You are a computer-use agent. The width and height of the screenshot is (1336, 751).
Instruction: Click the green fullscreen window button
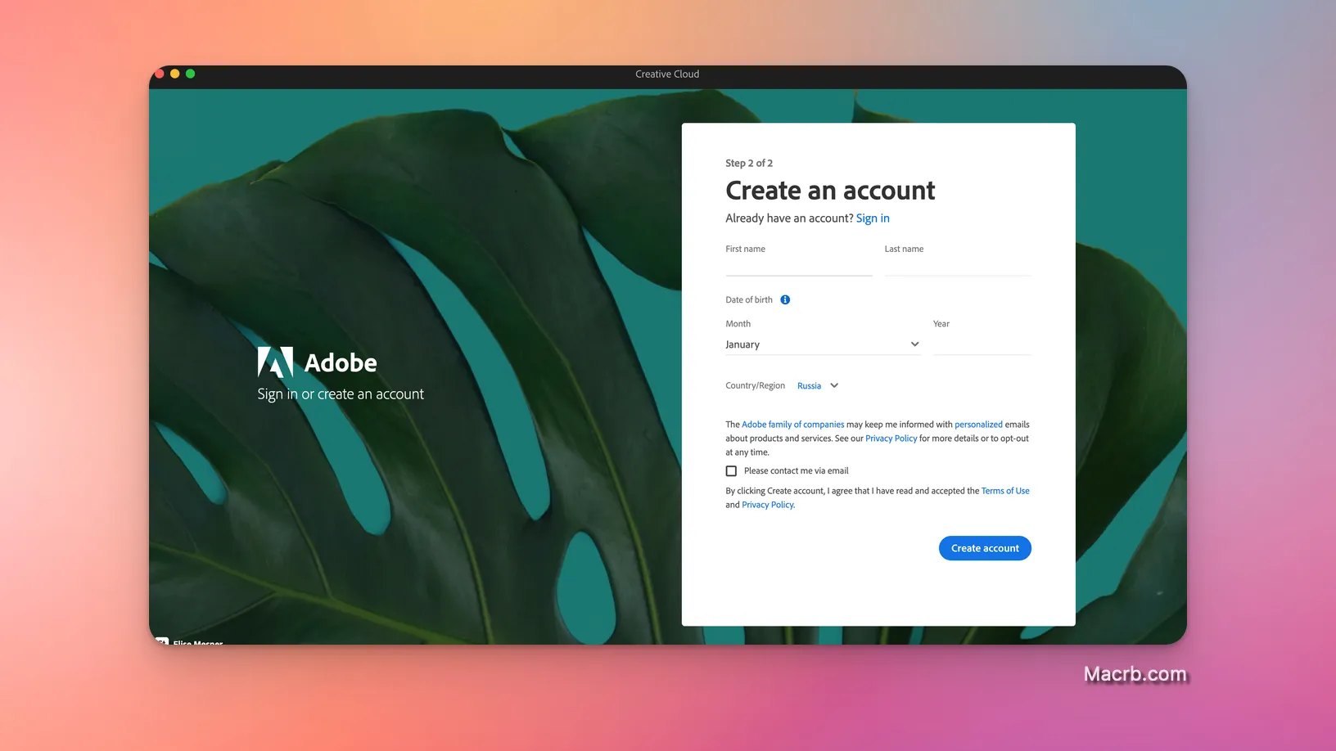[x=190, y=74]
